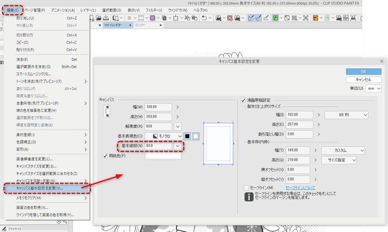Open the 単位(U) mm unit dropdown
The image size is (388, 232).
coord(373,89)
